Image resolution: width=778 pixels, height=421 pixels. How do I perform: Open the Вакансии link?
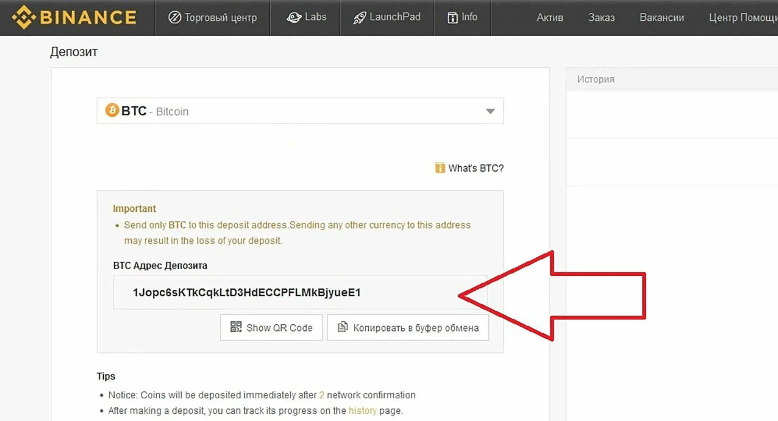(662, 17)
